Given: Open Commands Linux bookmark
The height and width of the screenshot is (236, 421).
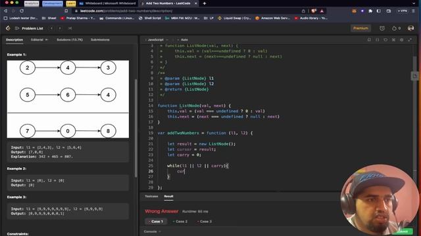Looking at the screenshot, I should [x=117, y=18].
